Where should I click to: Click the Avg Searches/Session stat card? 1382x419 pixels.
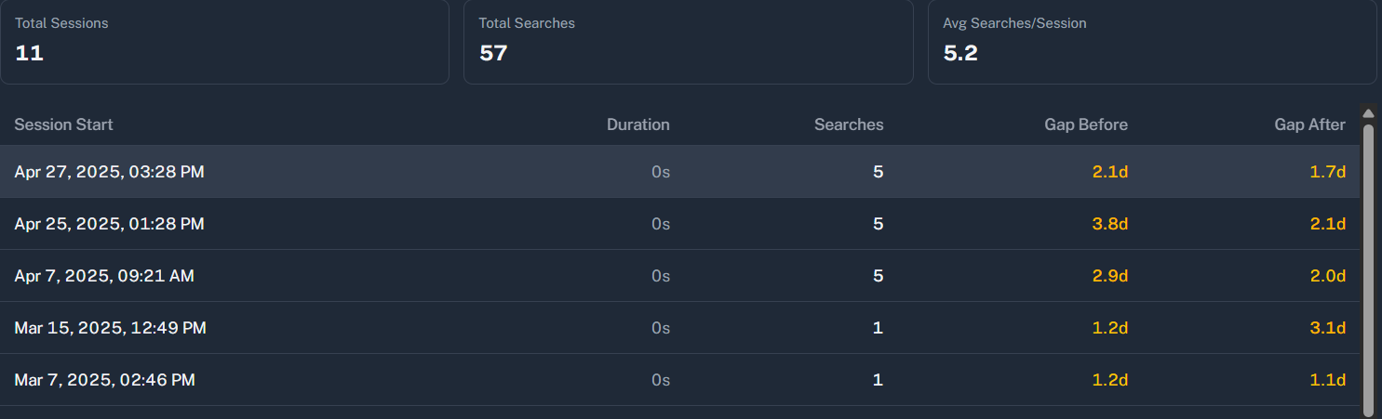pyautogui.click(x=1152, y=42)
